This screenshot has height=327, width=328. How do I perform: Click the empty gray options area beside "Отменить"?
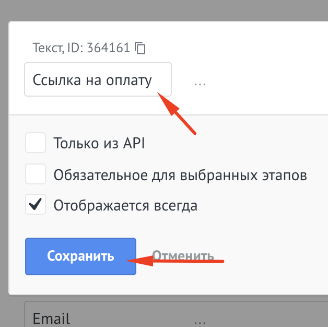click(x=272, y=256)
